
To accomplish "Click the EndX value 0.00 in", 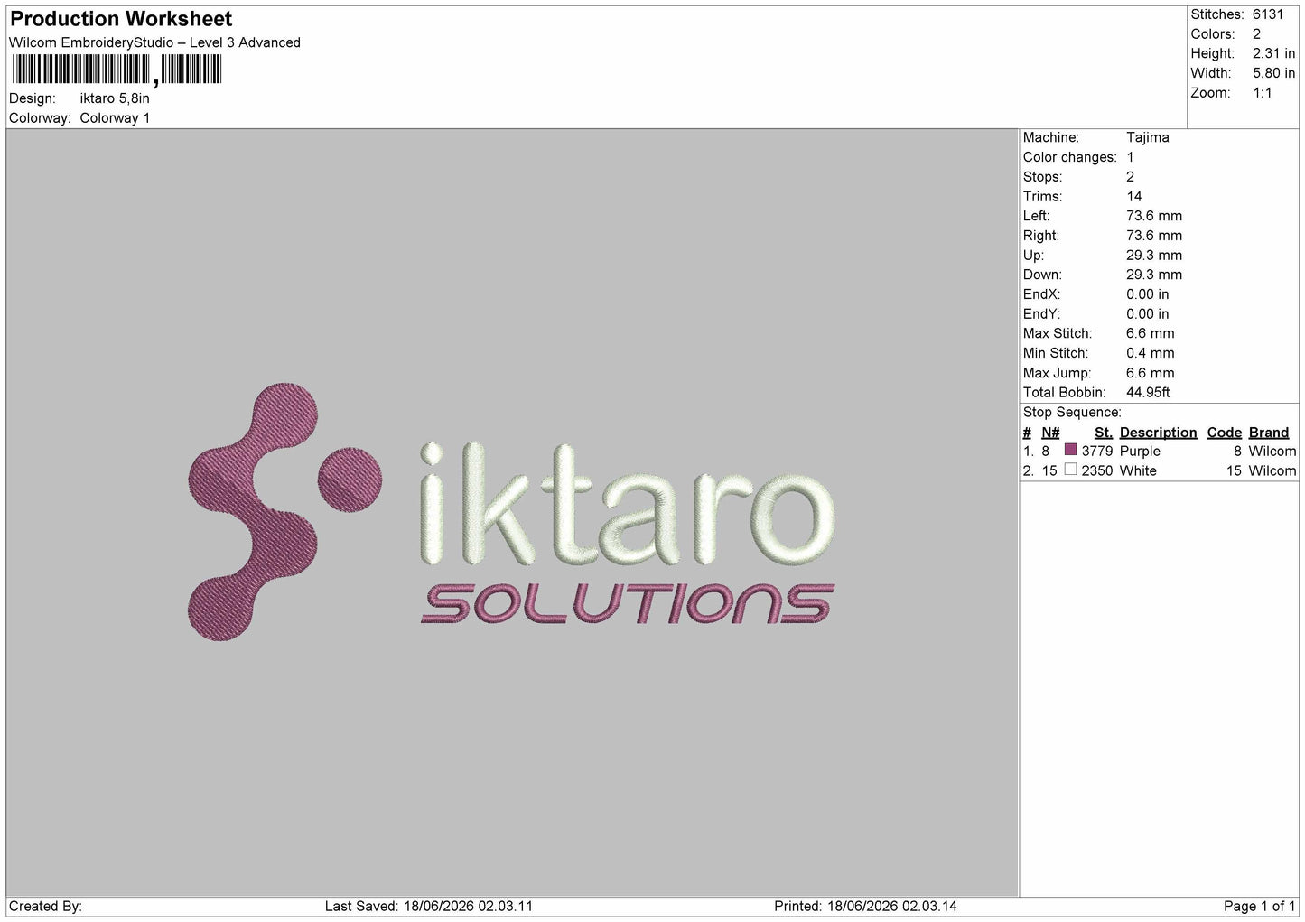I will tap(1148, 294).
